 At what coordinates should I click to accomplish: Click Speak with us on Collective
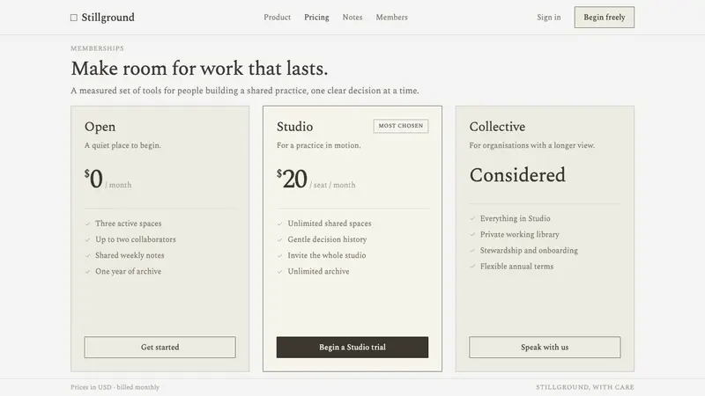click(545, 347)
